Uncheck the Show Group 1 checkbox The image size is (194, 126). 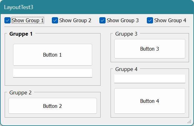7,20
